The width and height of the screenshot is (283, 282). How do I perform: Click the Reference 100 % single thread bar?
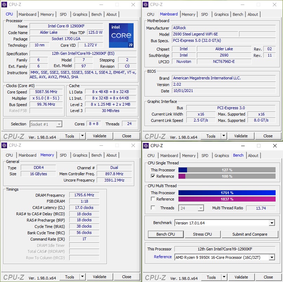point(227,176)
